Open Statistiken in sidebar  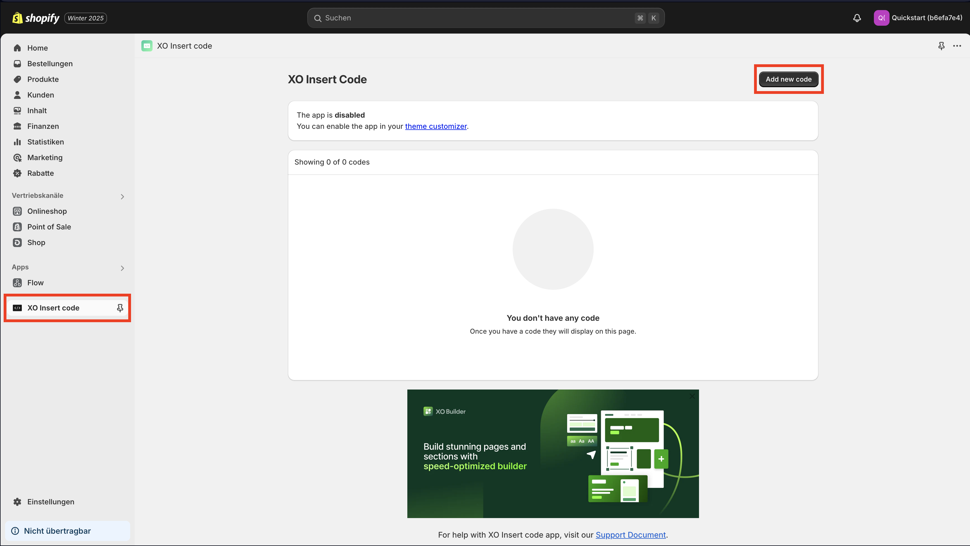coord(67,142)
